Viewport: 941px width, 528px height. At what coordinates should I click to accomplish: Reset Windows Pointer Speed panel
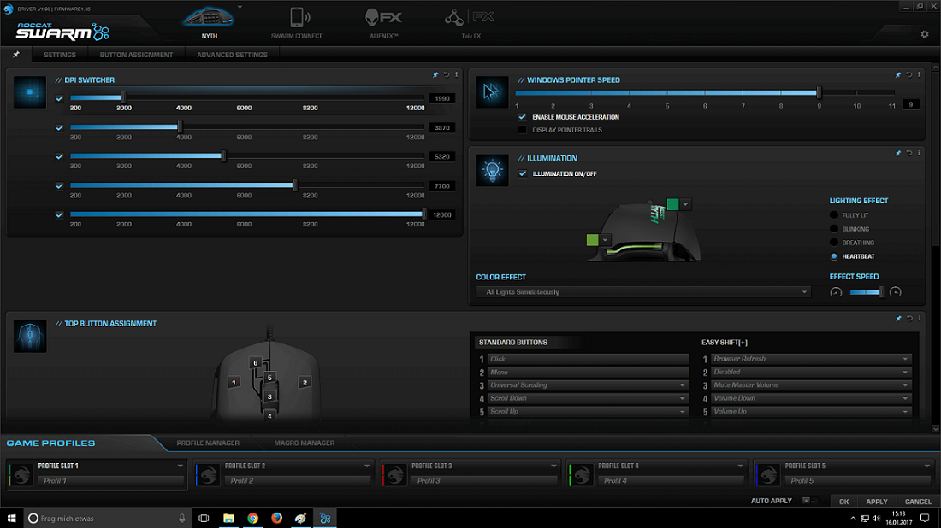tap(909, 75)
